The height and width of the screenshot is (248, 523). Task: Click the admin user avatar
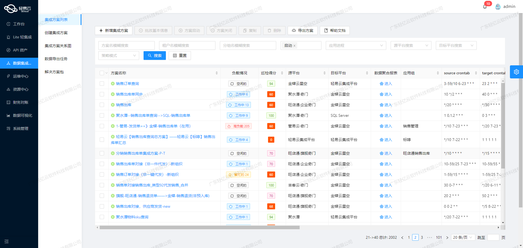(x=498, y=7)
